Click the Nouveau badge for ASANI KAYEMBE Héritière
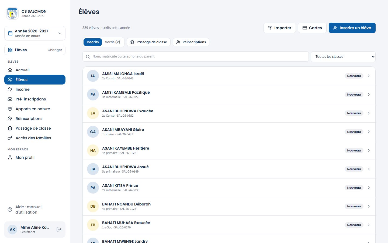The image size is (388, 243). (x=354, y=150)
